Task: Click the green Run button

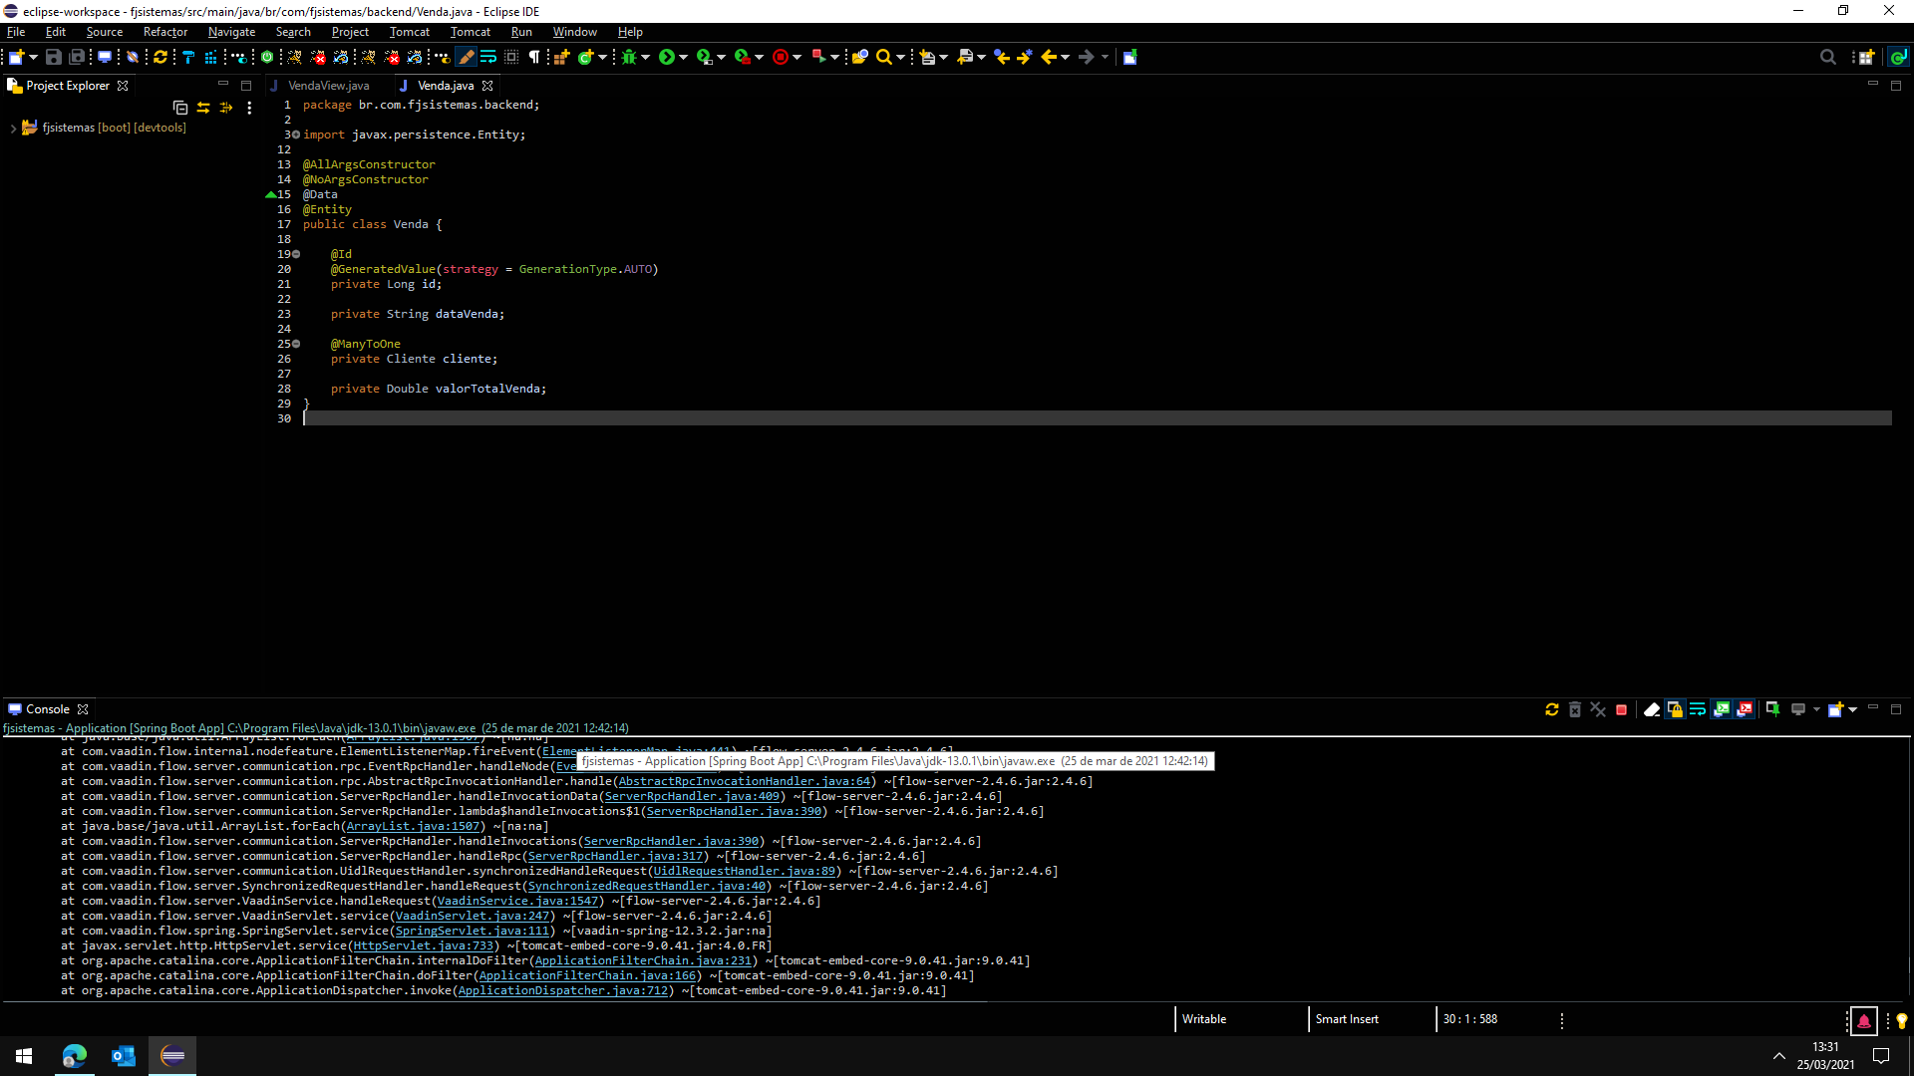Action: pos(667,57)
